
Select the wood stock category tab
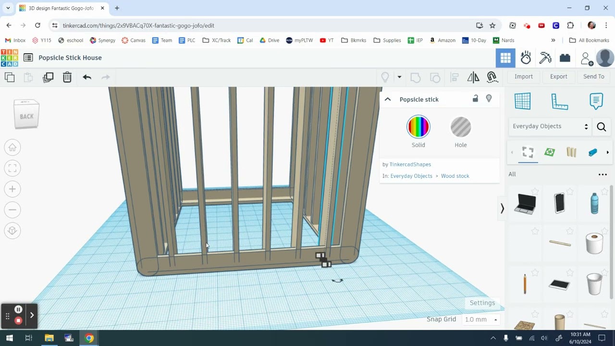571,152
